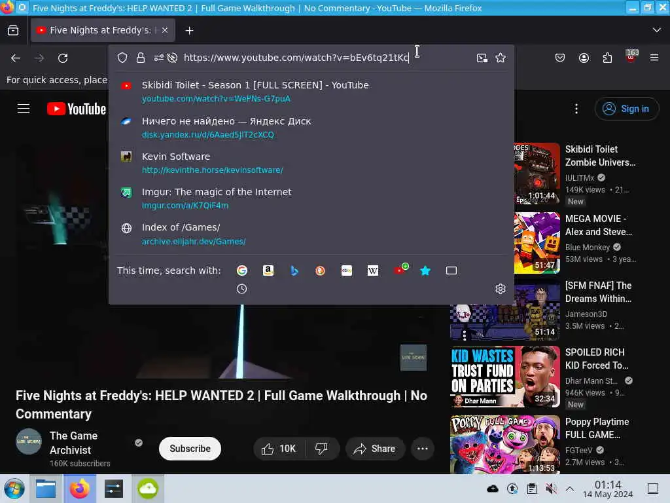Like the video with 10K likes

[x=279, y=449]
